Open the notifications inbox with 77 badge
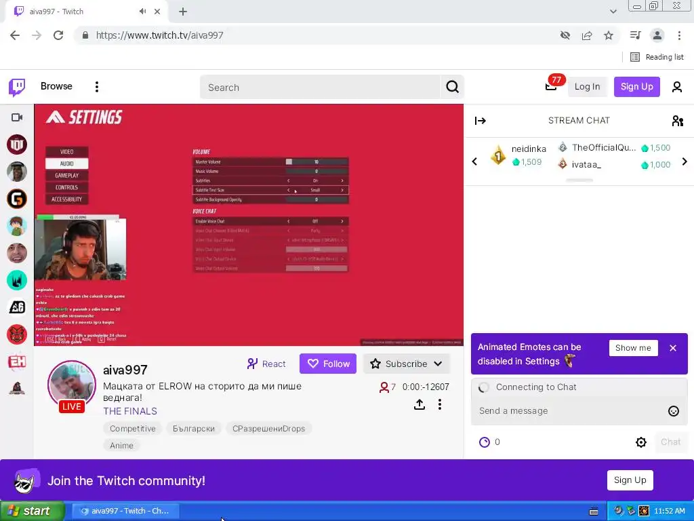Viewport: 694px width, 521px height. pyautogui.click(x=551, y=86)
